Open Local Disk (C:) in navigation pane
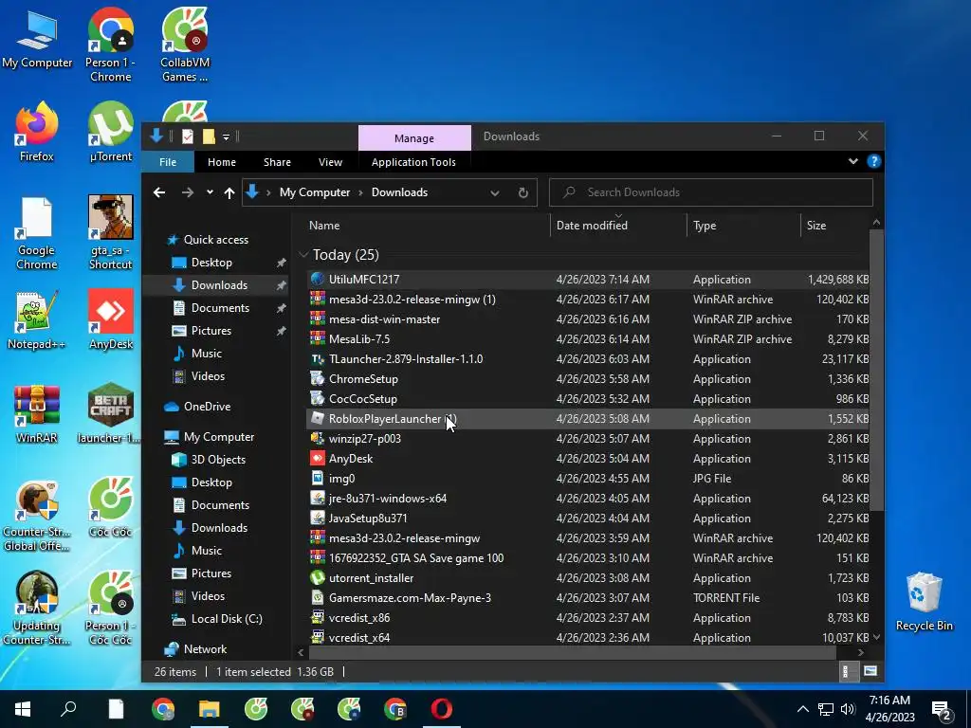The height and width of the screenshot is (728, 971). tap(227, 619)
